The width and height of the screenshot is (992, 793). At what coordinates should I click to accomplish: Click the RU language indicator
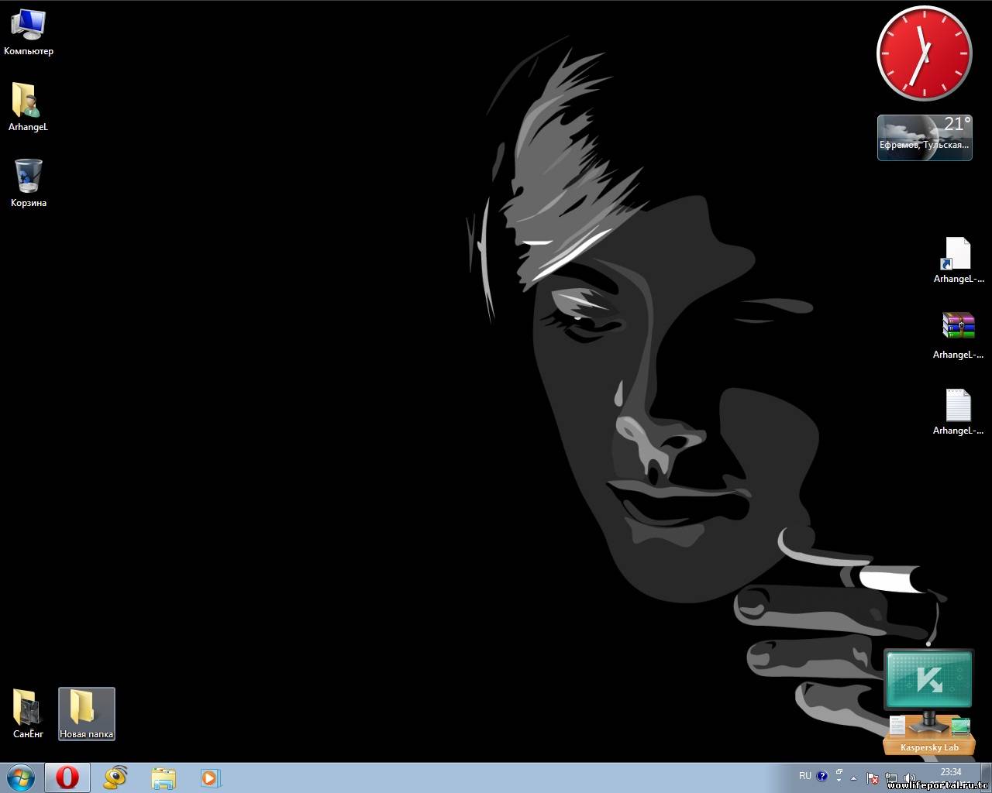805,776
